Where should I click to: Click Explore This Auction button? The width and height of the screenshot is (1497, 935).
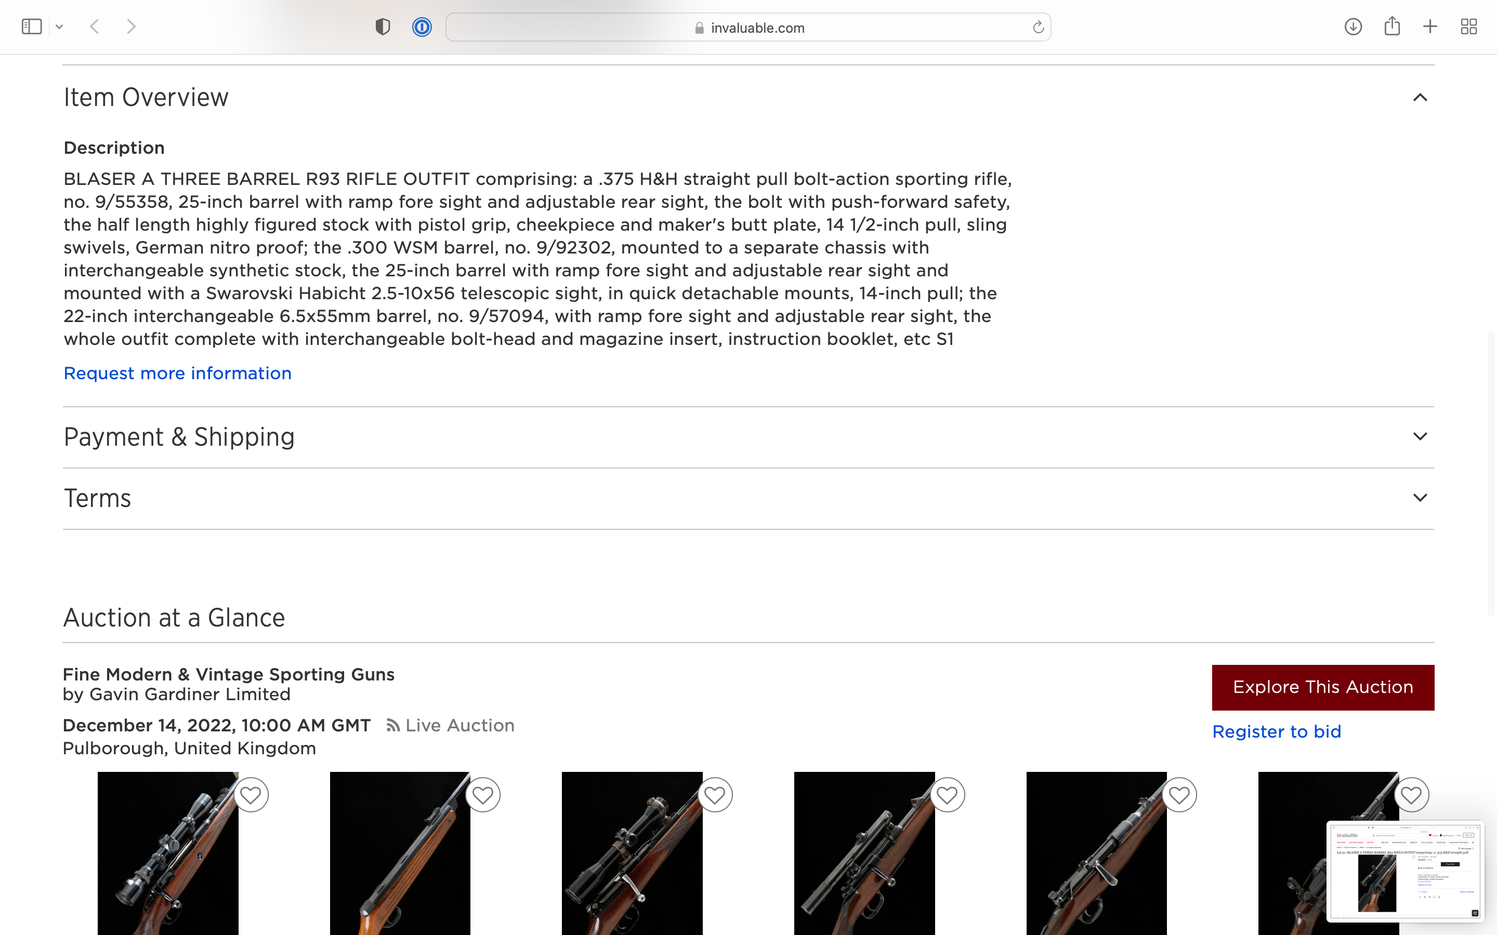1322,688
